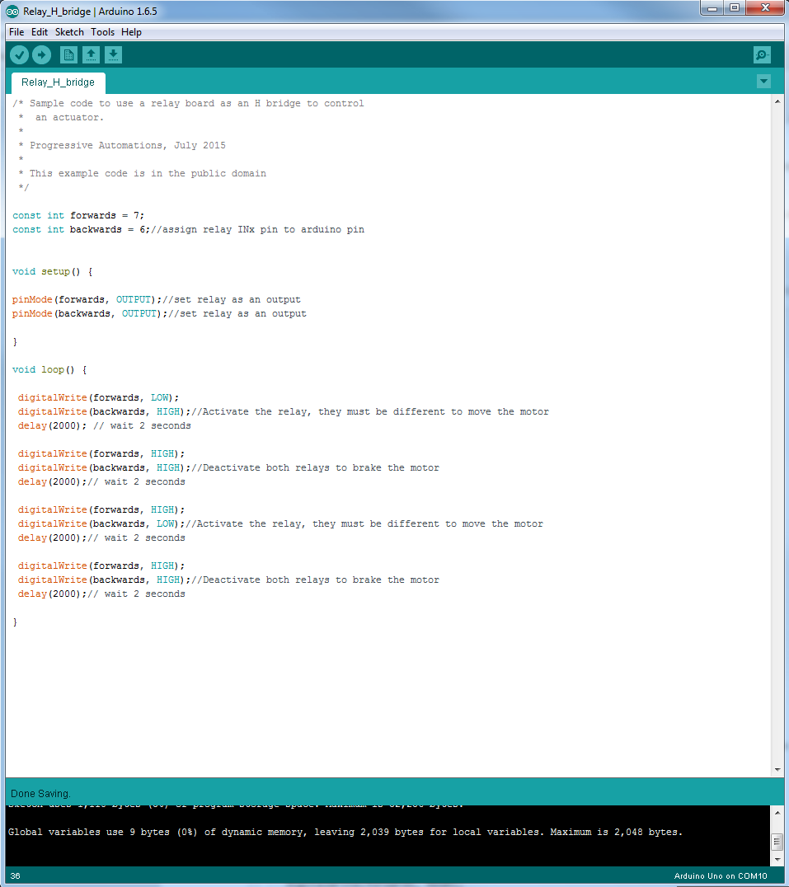This screenshot has height=887, width=789.
Task: Open the File menu
Action: coord(16,32)
